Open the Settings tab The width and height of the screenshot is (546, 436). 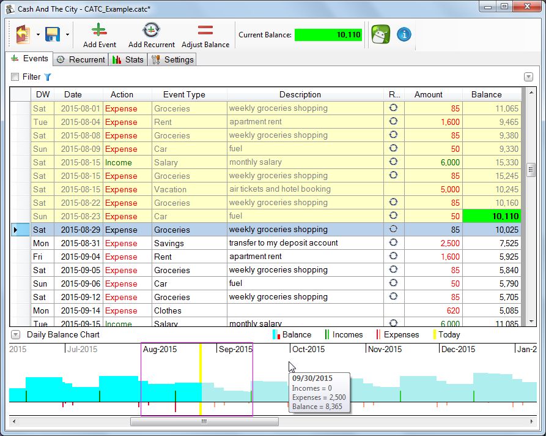pyautogui.click(x=172, y=59)
